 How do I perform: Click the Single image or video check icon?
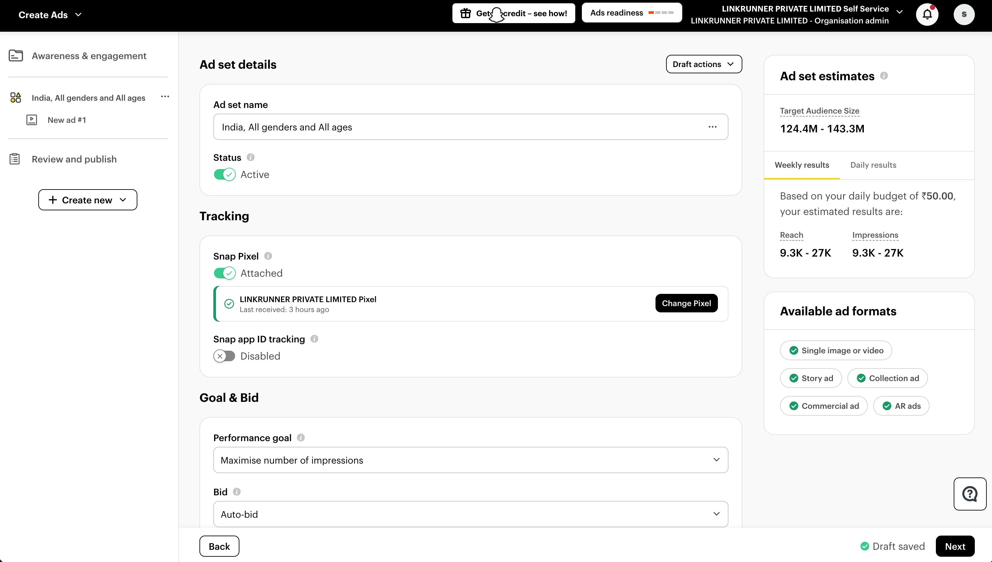click(x=794, y=350)
